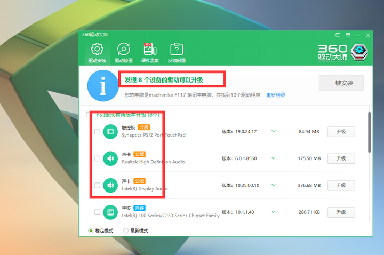The width and height of the screenshot is (384, 255).
Task: Click the feedback speech-bubble icon in title bar
Action: [338, 35]
